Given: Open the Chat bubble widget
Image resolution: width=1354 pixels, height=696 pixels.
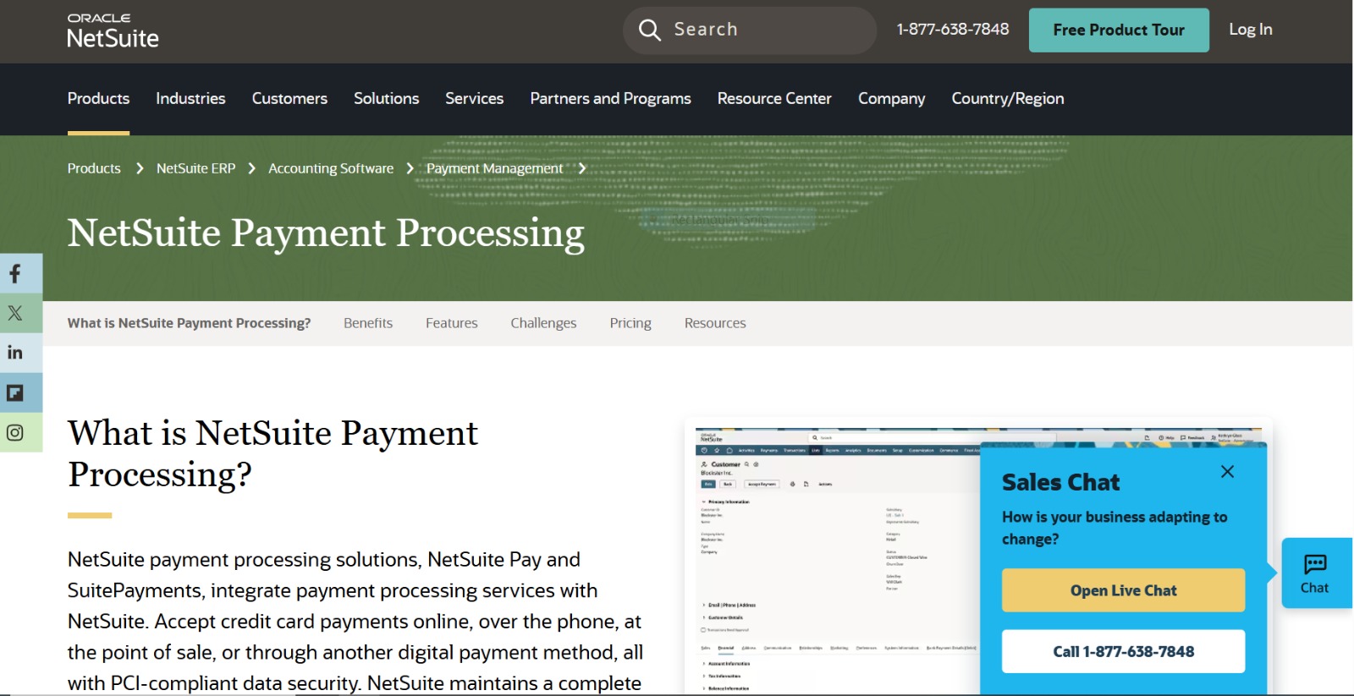Looking at the screenshot, I should tap(1316, 573).
